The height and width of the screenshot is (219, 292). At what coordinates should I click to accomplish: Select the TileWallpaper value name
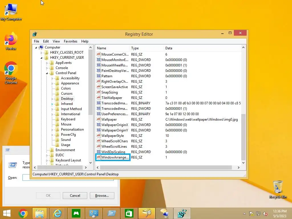pyautogui.click(x=112, y=98)
